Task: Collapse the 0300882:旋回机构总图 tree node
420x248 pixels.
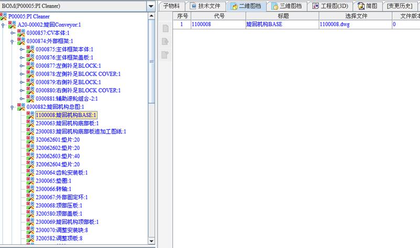Action: (x=13, y=107)
